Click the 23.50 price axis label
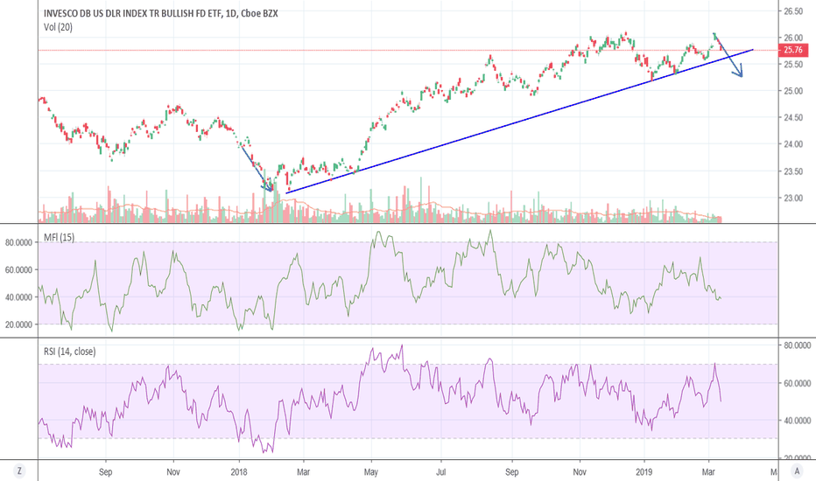 click(793, 171)
